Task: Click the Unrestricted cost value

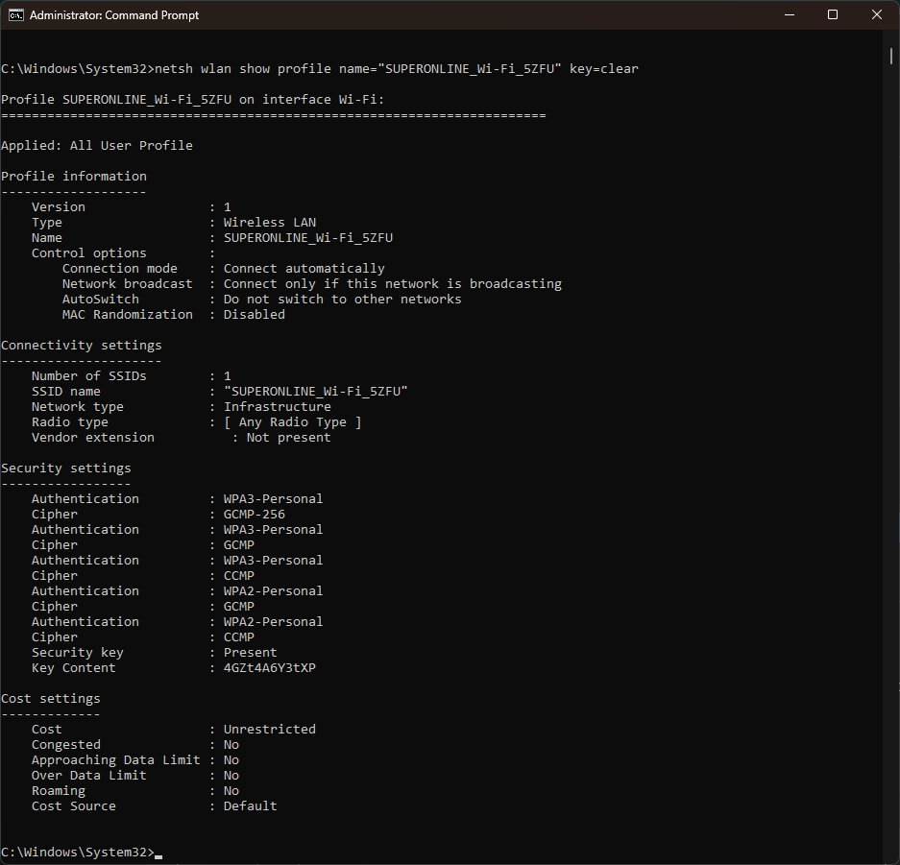Action: pos(269,730)
